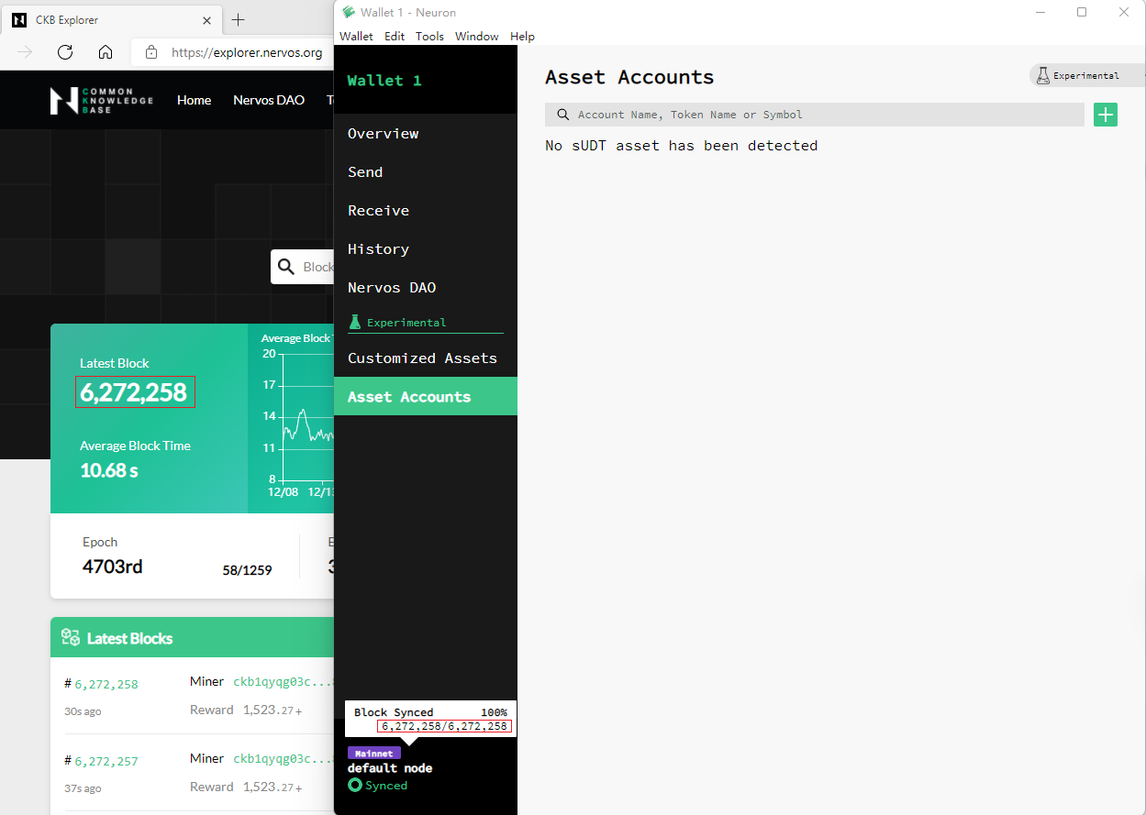1146x815 pixels.
Task: Go to Overview in the sidebar
Action: [x=383, y=134]
